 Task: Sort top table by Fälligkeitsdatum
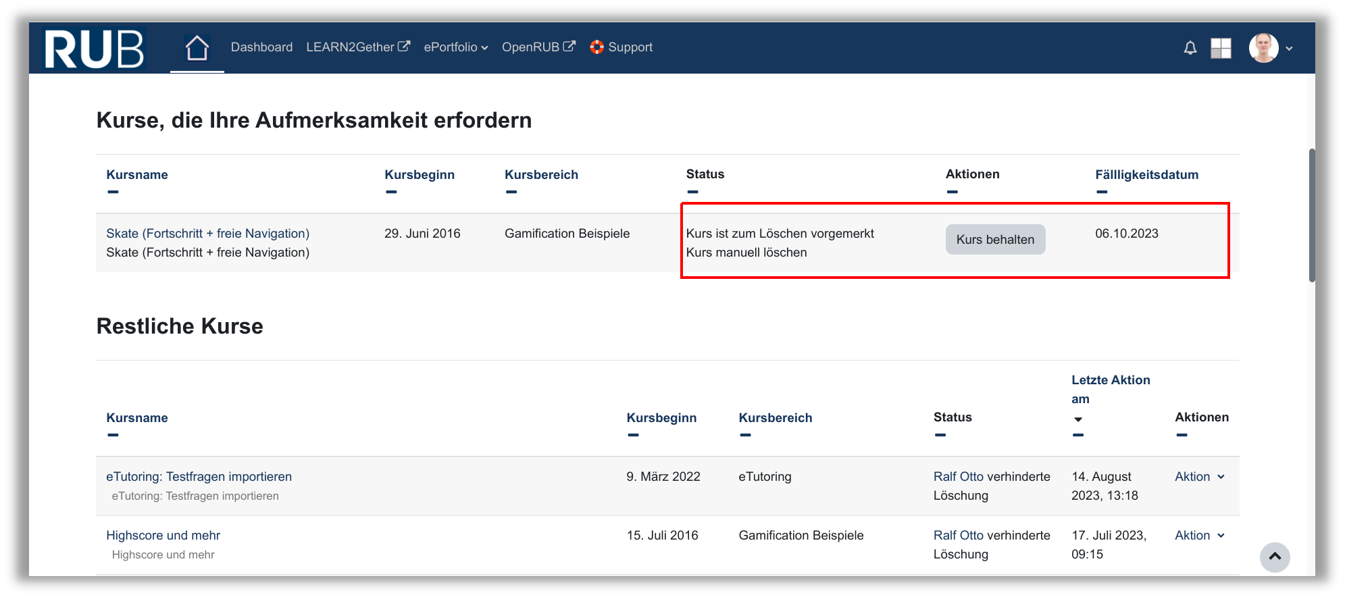click(1146, 175)
